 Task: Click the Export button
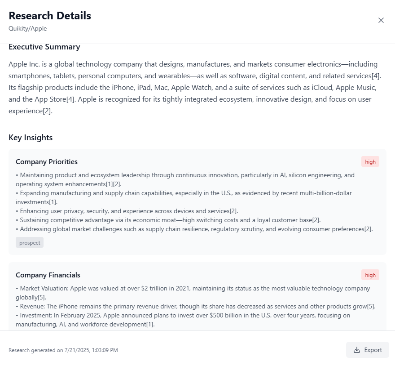pyautogui.click(x=368, y=350)
